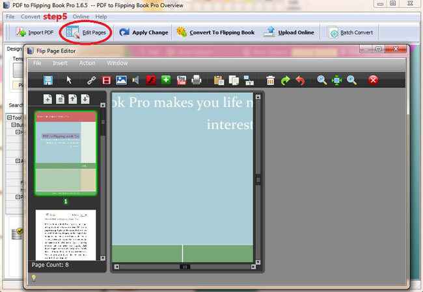
Task: Fit page with the green arrows icon
Action: [336, 80]
